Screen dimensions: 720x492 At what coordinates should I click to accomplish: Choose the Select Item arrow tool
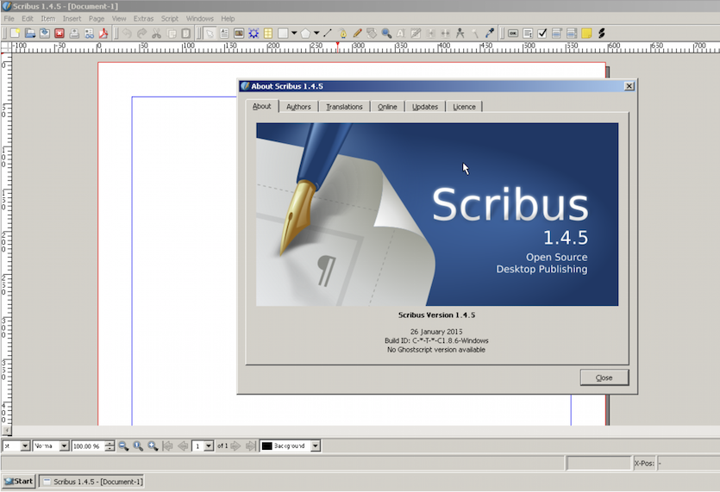(210, 33)
